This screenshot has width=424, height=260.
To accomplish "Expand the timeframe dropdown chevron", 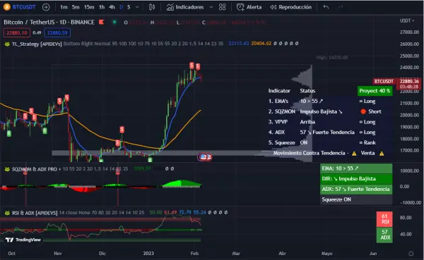I will 137,7.
